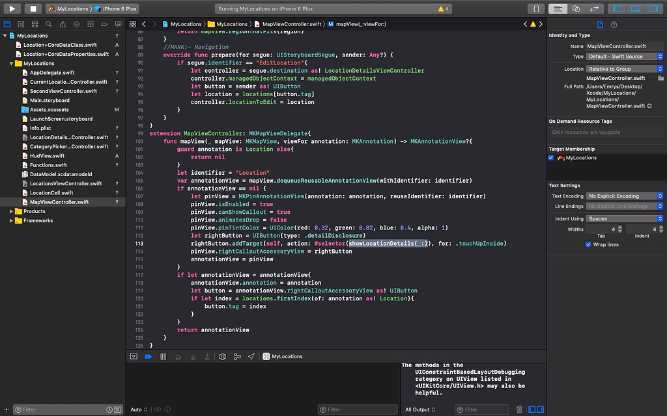Open the Type dropdown Default - Swift Source
Viewport: 667px width, 416px height.
tap(625, 57)
